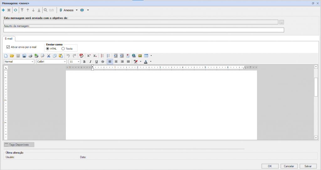Image resolution: width=321 pixels, height=170 pixels.
Task: Click the Cancelar button
Action: pyautogui.click(x=289, y=166)
